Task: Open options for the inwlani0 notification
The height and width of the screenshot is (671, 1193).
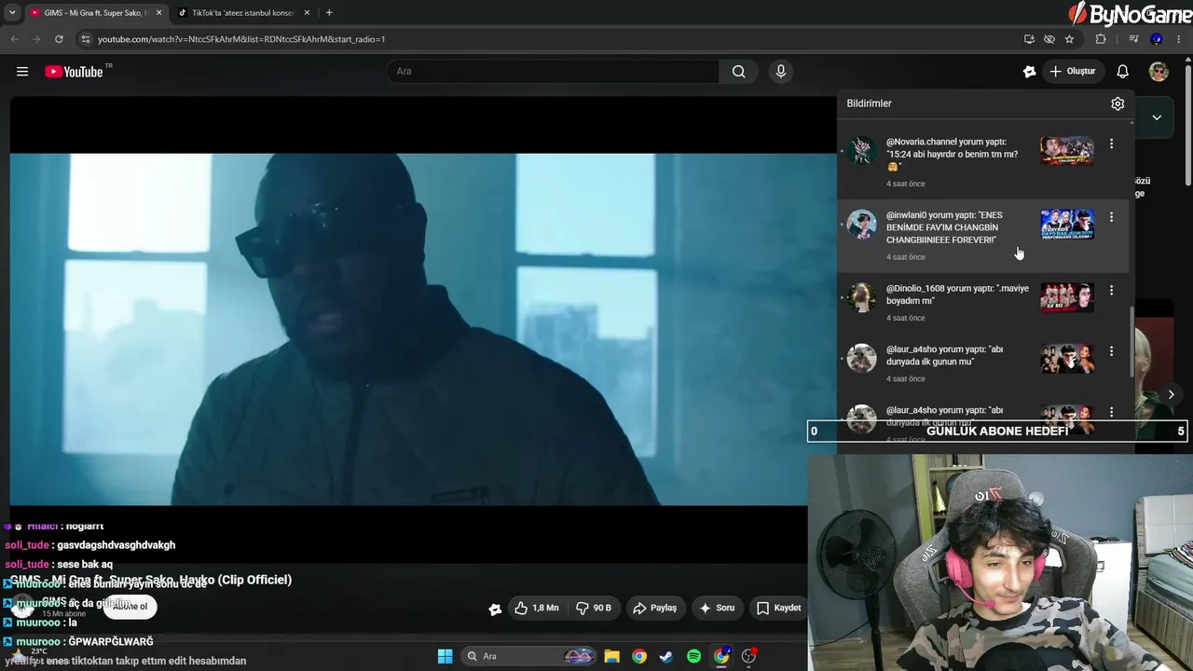Action: [x=1111, y=217]
